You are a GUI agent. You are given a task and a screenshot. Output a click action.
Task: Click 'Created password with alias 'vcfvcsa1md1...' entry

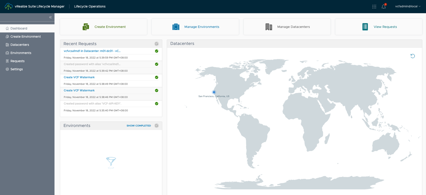pyautogui.click(x=92, y=64)
